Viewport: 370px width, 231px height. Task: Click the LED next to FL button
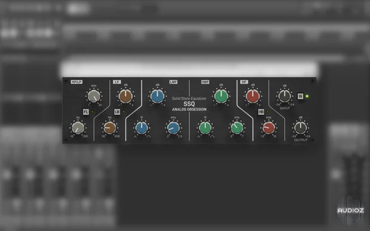[x=92, y=112]
